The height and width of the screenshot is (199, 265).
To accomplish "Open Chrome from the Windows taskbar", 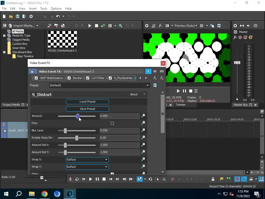I will [45, 194].
